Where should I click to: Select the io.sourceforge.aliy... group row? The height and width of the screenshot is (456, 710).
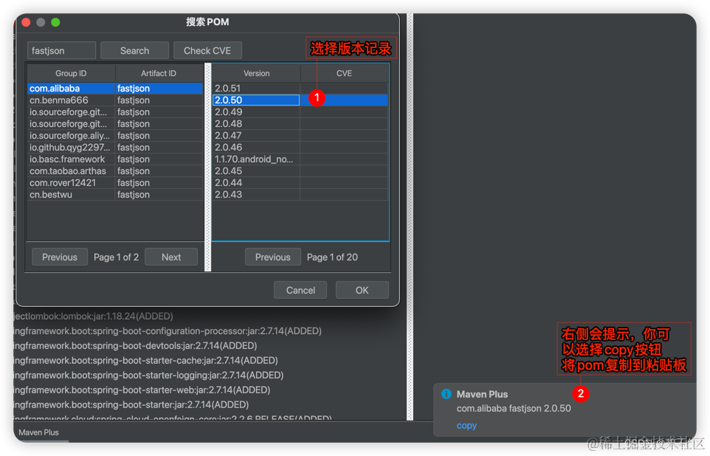click(x=115, y=135)
